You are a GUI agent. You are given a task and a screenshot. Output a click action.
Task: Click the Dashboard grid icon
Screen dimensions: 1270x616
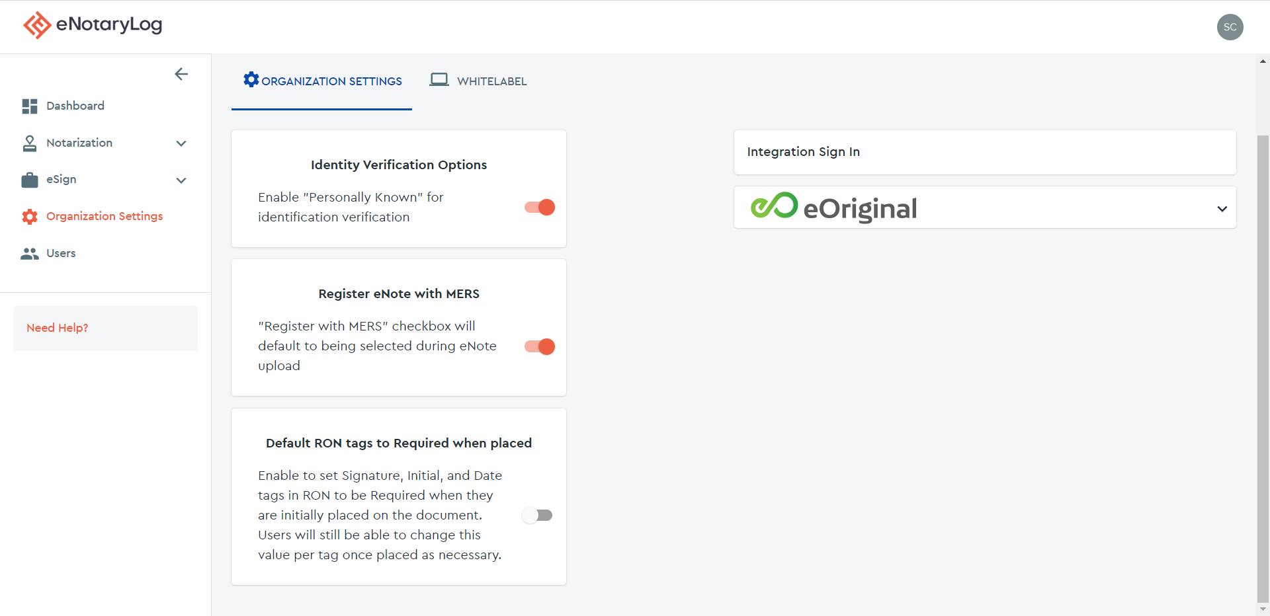[x=30, y=106]
